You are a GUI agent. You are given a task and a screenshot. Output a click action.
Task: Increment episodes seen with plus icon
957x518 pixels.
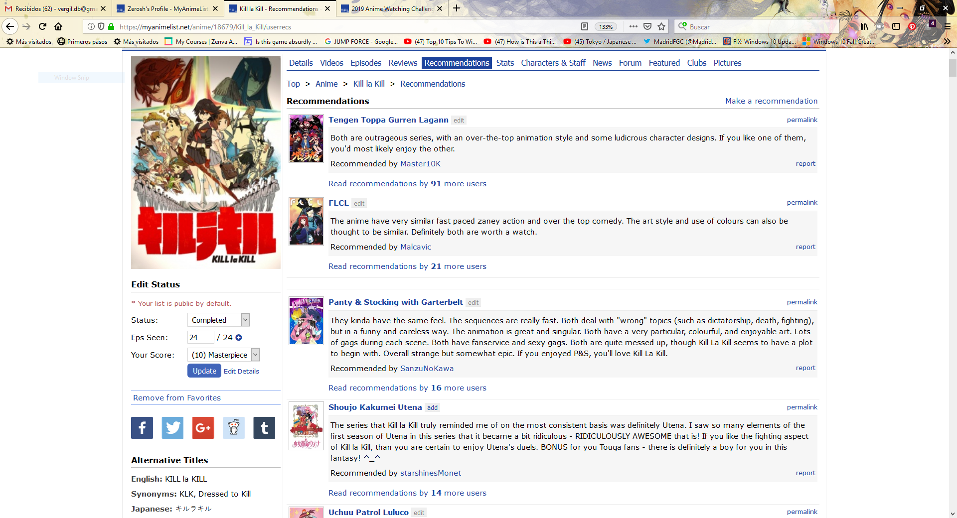pyautogui.click(x=239, y=338)
